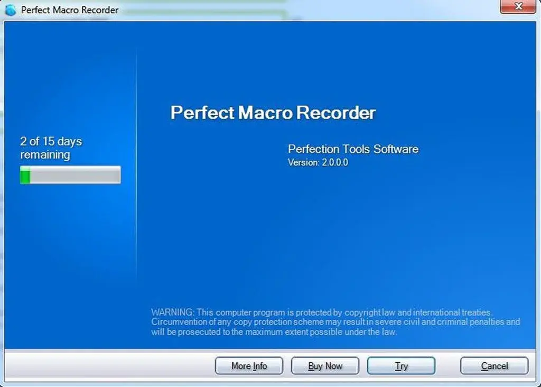Viewport: 541px width, 387px height.
Task: Select the "2 of 15 days remaining" text
Action: [51, 148]
